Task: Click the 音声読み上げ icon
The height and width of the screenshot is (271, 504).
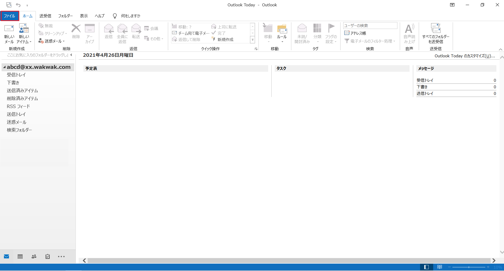Action: click(409, 28)
